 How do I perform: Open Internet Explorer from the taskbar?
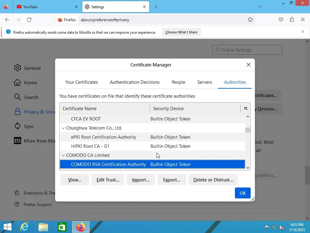25,227
